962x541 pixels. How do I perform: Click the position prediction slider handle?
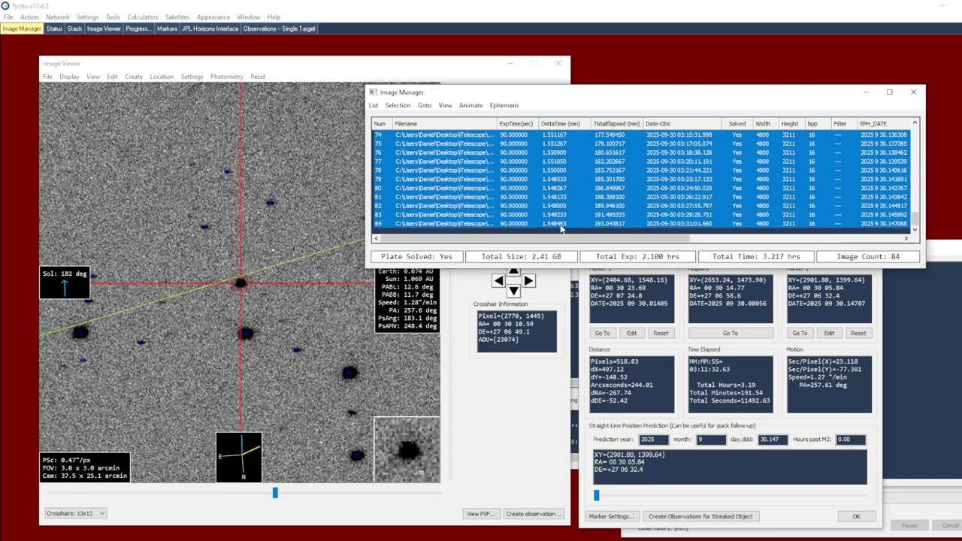coord(596,495)
